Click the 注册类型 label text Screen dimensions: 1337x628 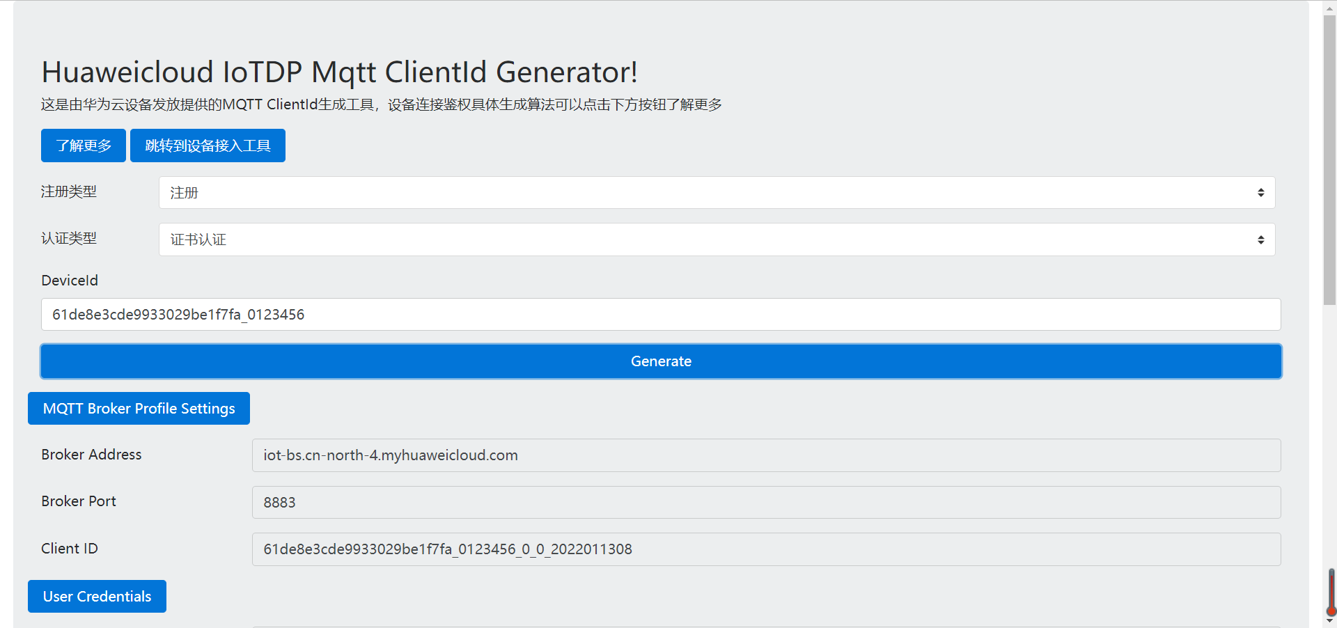(x=69, y=191)
